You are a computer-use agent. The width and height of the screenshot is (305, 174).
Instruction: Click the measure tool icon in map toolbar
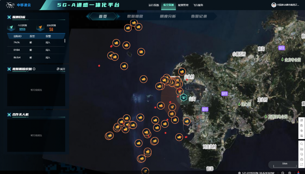click(302, 126)
